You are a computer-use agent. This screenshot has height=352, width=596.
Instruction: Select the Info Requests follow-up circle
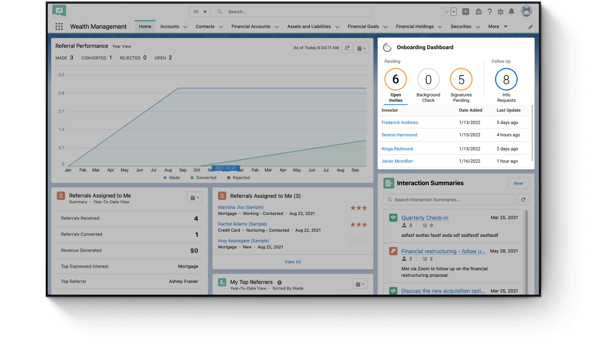[x=506, y=79]
